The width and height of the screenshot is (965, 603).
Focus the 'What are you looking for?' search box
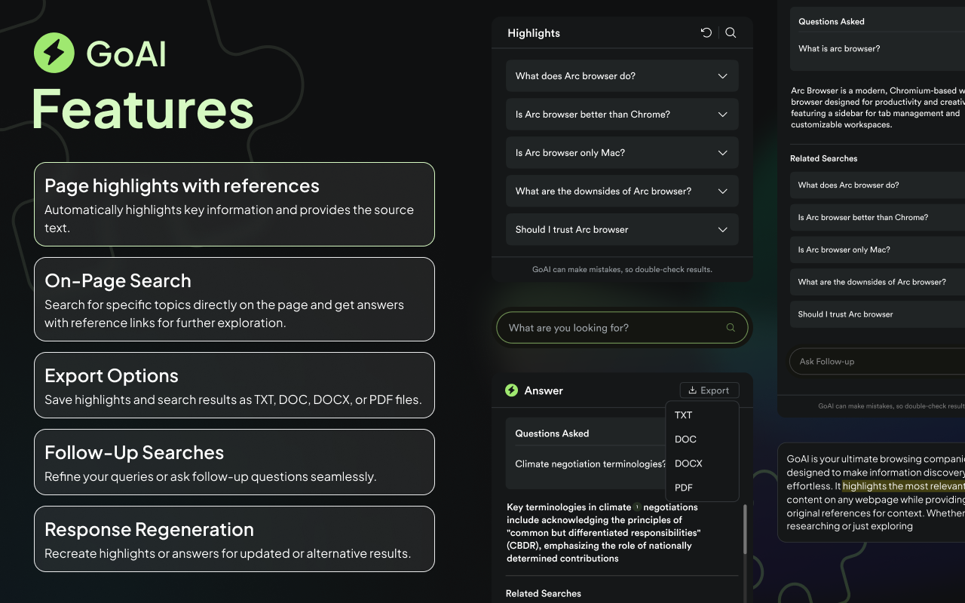[622, 328]
